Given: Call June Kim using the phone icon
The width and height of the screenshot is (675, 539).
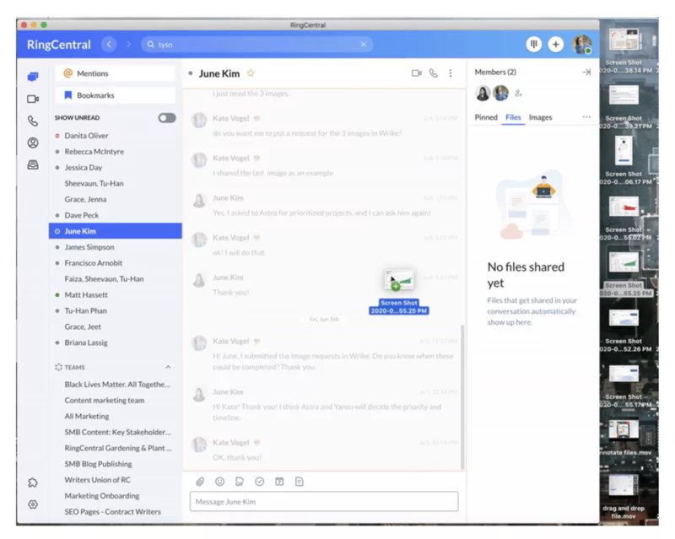Looking at the screenshot, I should pyautogui.click(x=433, y=73).
